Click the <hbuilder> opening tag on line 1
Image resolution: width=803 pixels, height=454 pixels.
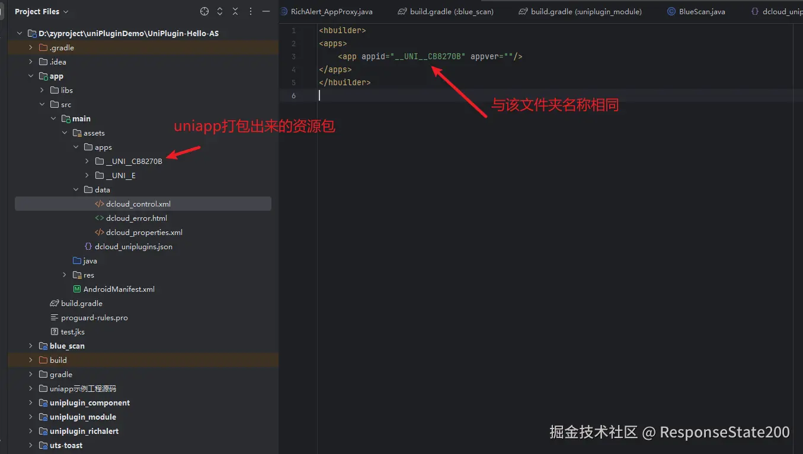click(x=343, y=30)
